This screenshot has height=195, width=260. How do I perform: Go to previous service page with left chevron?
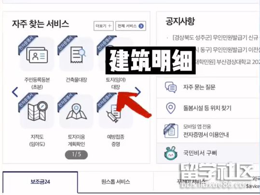[x=15, y=92]
